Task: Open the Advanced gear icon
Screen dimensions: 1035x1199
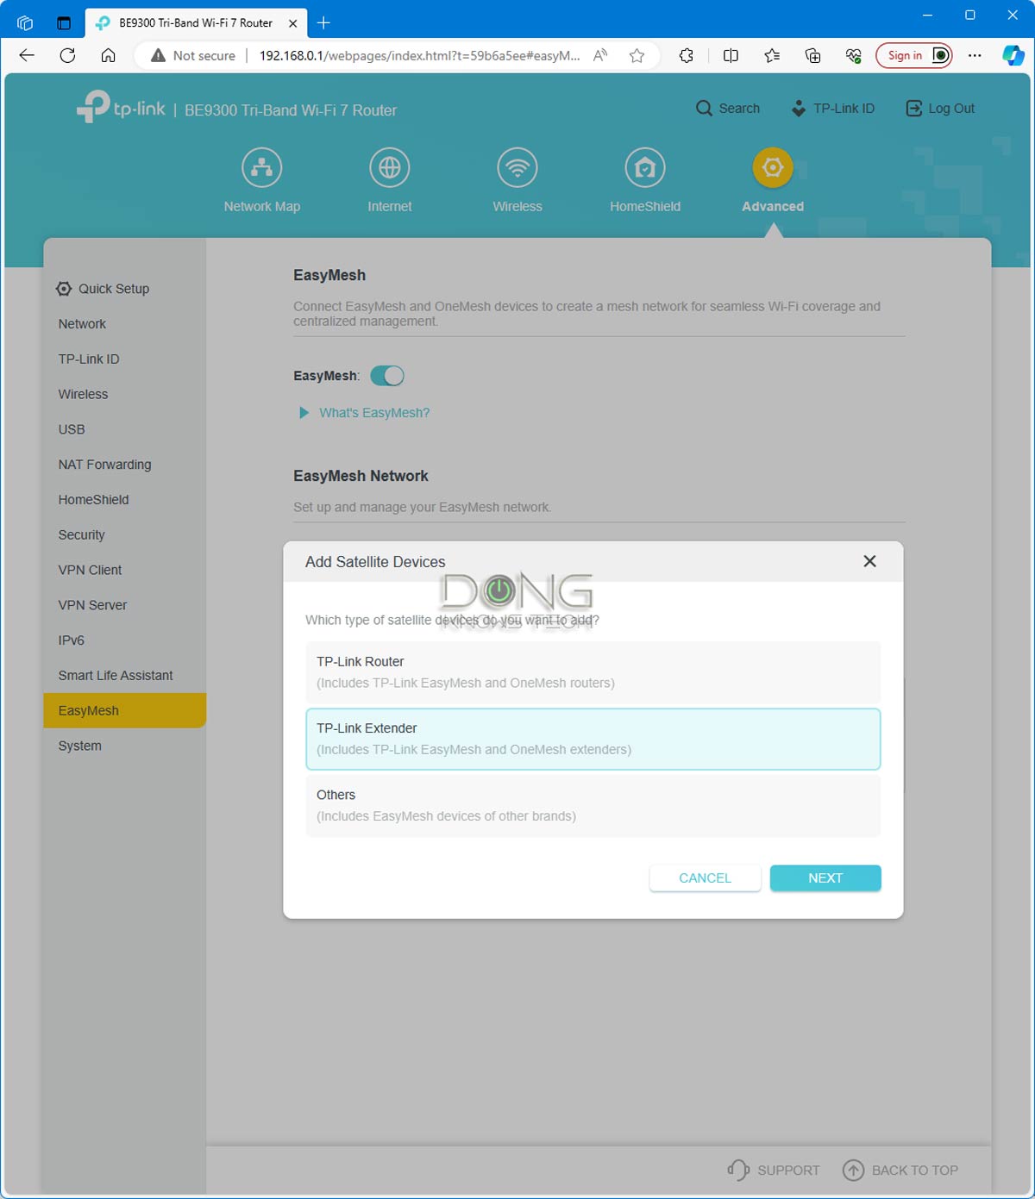Action: pyautogui.click(x=772, y=167)
